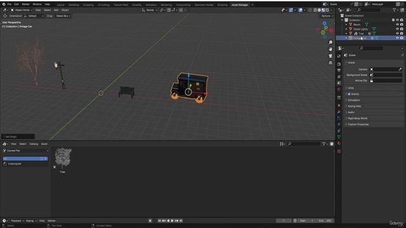Viewport: 406px width, 228px height.
Task: Open Output properties tab
Action: [339, 70]
